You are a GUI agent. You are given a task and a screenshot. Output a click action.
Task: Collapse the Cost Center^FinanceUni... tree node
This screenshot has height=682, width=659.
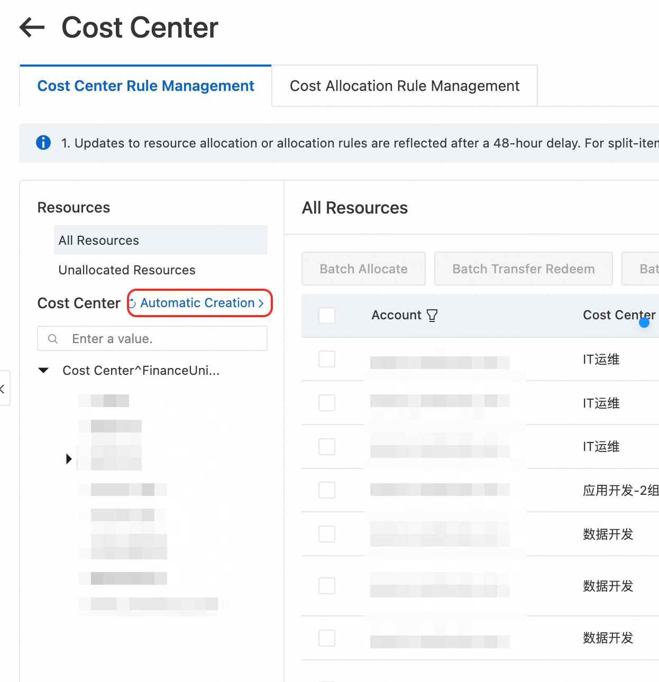click(44, 371)
